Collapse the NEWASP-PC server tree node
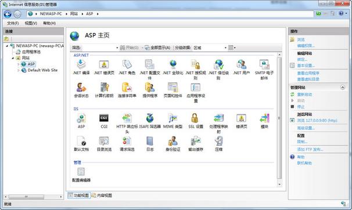The image size is (352, 210). (7, 46)
